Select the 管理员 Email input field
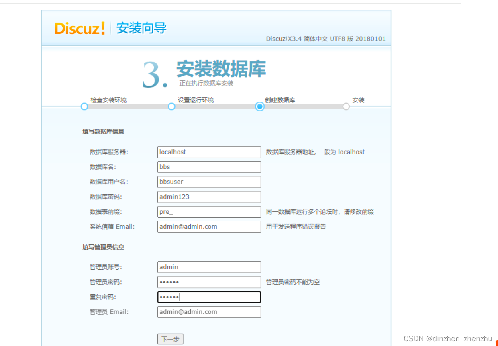This screenshot has width=498, height=346. 209,312
